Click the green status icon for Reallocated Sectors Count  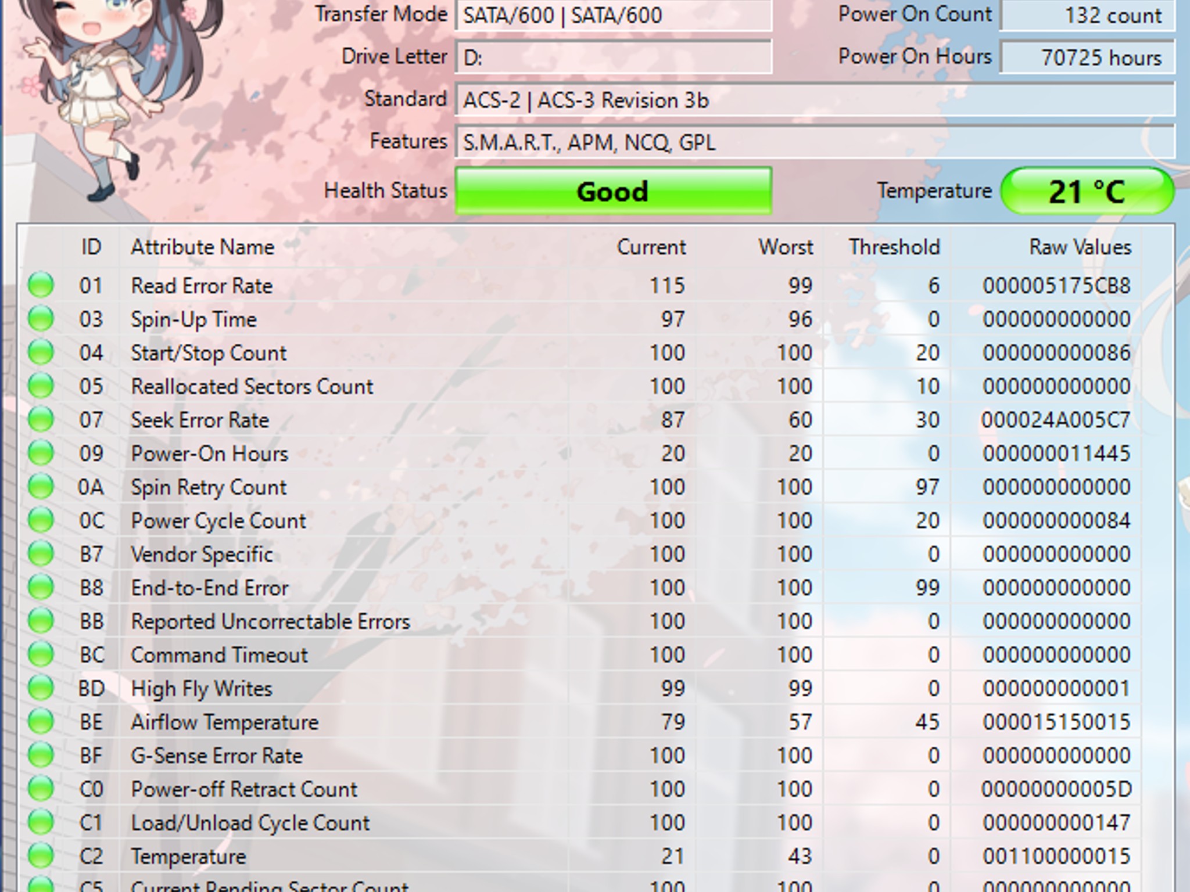[41, 386]
